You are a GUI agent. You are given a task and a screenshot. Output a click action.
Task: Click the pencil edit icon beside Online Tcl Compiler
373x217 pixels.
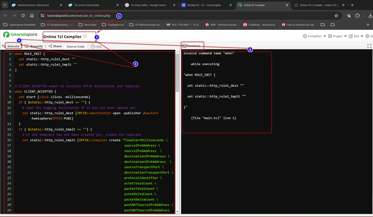click(x=85, y=36)
